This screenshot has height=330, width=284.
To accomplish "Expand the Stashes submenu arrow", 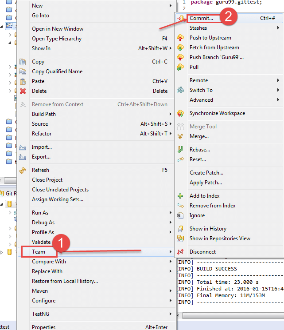I will pyautogui.click(x=278, y=28).
